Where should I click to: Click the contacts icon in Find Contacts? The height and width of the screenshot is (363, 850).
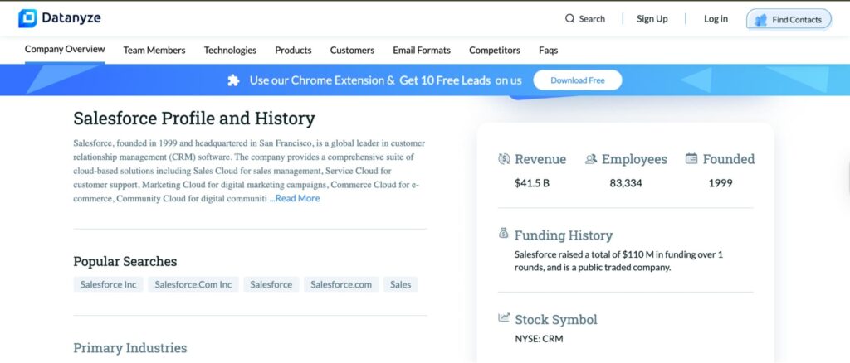click(x=762, y=20)
